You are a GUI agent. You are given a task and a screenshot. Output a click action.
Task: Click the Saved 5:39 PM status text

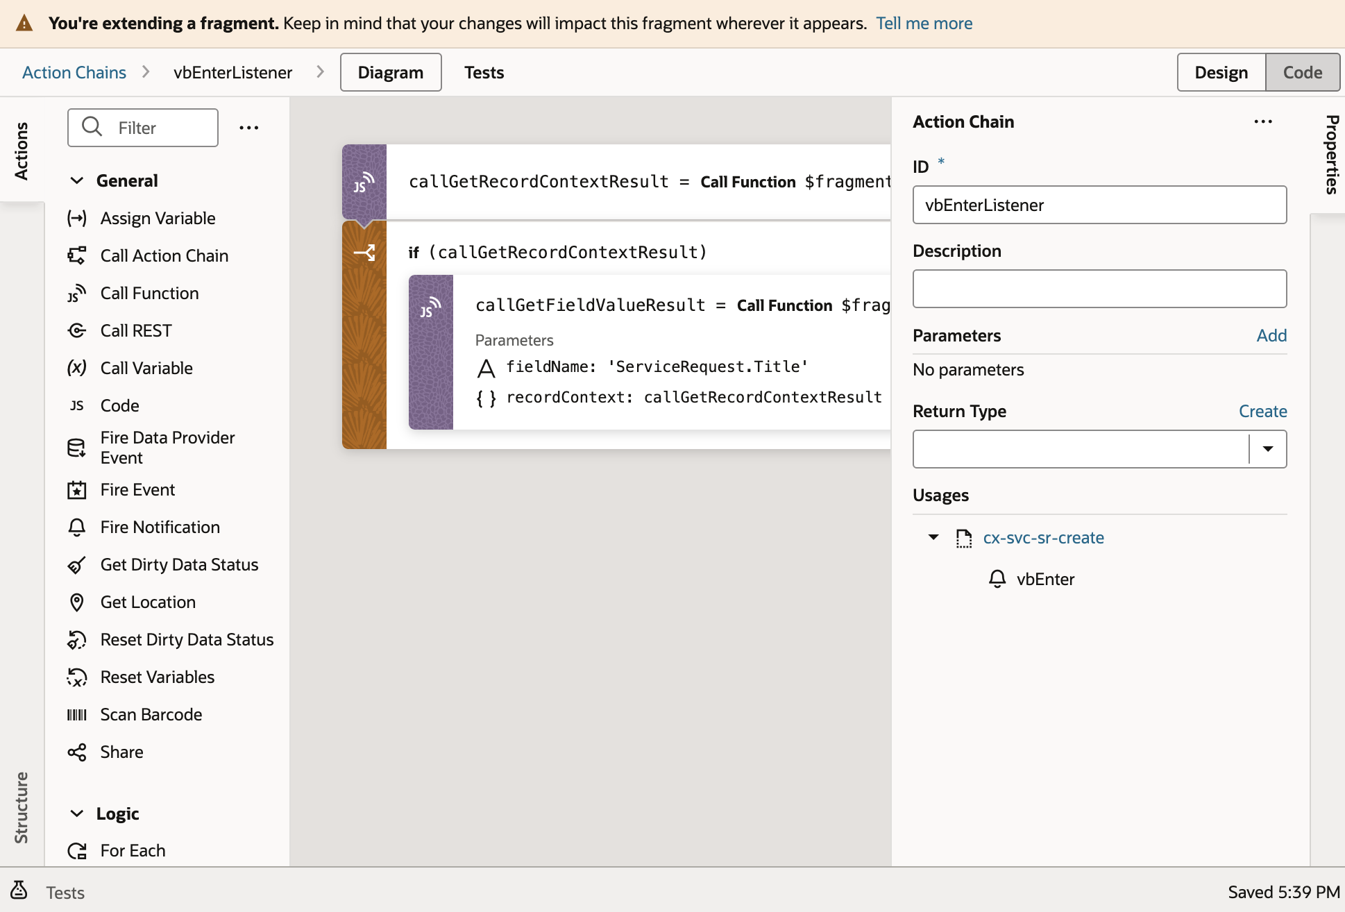pyautogui.click(x=1284, y=893)
